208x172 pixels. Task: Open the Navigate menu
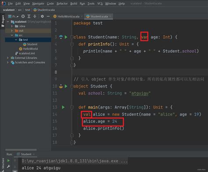pyautogui.click(x=38, y=4)
